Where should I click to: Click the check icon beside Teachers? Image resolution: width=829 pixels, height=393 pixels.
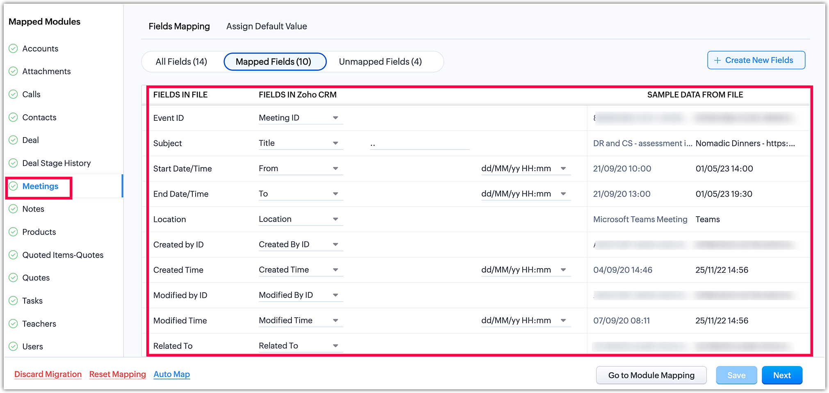14,324
